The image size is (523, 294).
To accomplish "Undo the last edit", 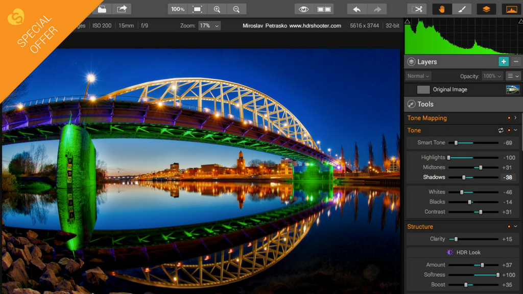I will tap(358, 9).
